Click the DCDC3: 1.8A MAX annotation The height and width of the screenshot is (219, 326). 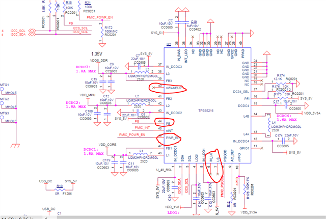pyautogui.click(x=86, y=69)
